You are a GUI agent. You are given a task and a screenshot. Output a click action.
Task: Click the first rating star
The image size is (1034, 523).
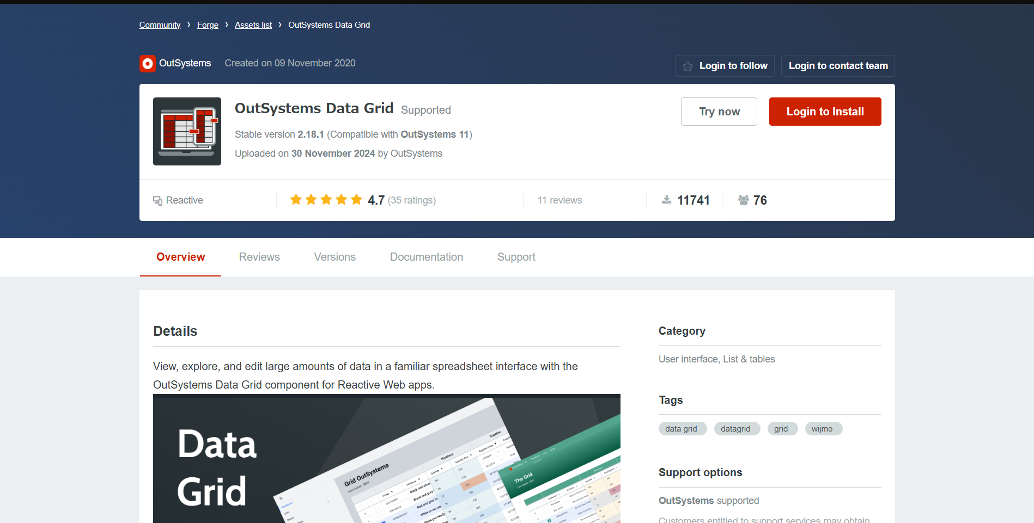point(296,199)
